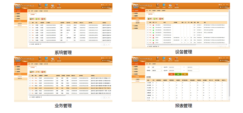Click the first start-date field in 报表管理 panel
This screenshot has height=113, width=243.
[175, 67]
